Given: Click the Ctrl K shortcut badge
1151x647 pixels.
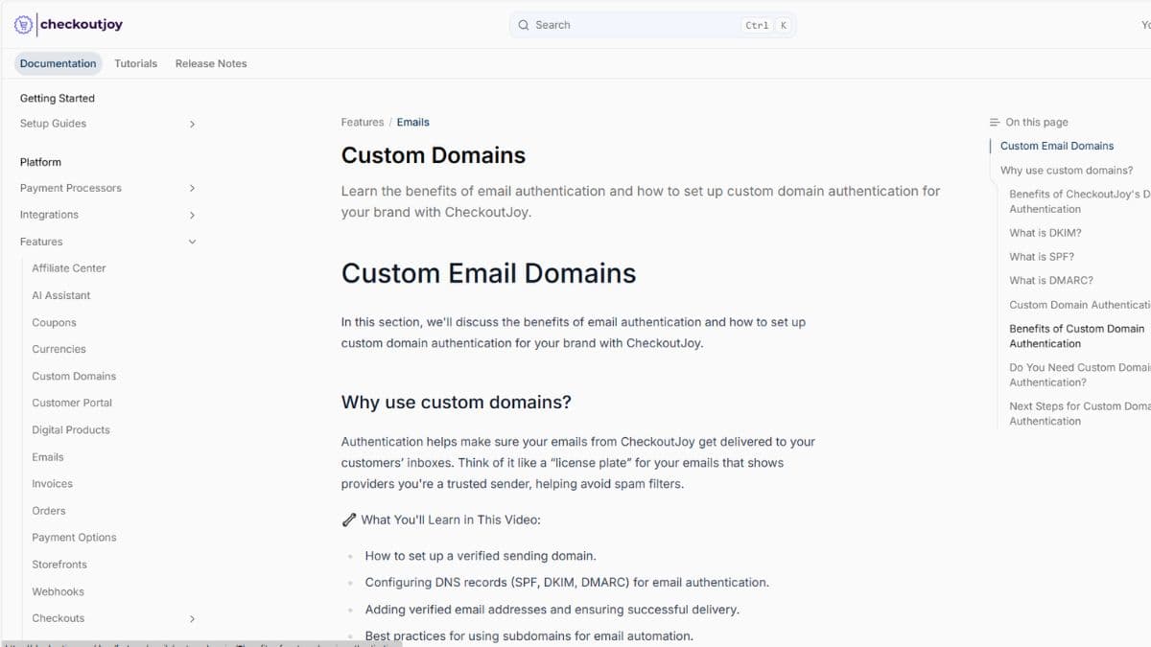Looking at the screenshot, I should click(766, 26).
